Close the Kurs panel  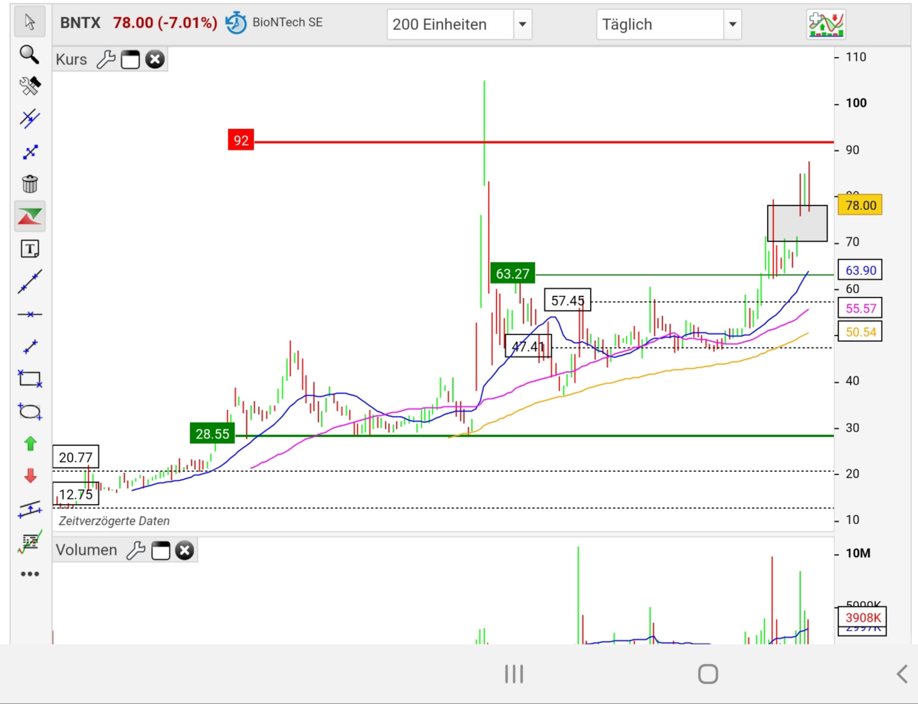[x=155, y=59]
